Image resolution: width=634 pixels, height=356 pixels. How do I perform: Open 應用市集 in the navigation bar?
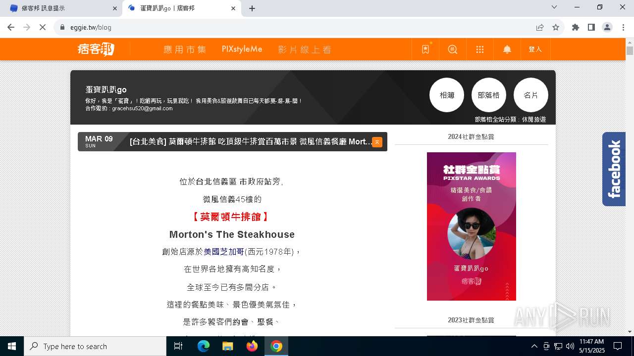185,49
